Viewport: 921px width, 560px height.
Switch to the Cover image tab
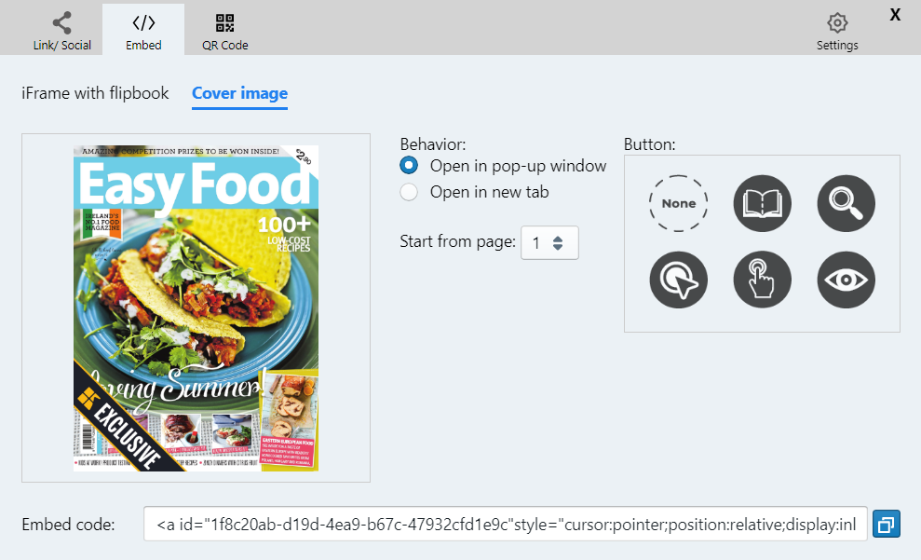239,93
